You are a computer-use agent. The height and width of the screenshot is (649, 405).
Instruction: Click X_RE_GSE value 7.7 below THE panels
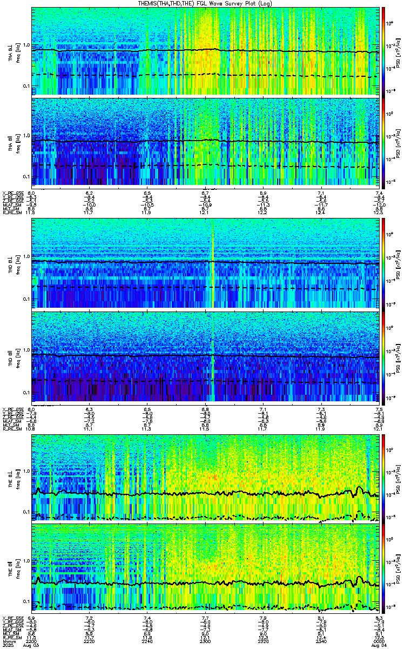click(x=206, y=618)
